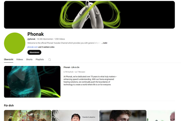Open the hearing aid channel banner image

pyautogui.click(x=89, y=15)
